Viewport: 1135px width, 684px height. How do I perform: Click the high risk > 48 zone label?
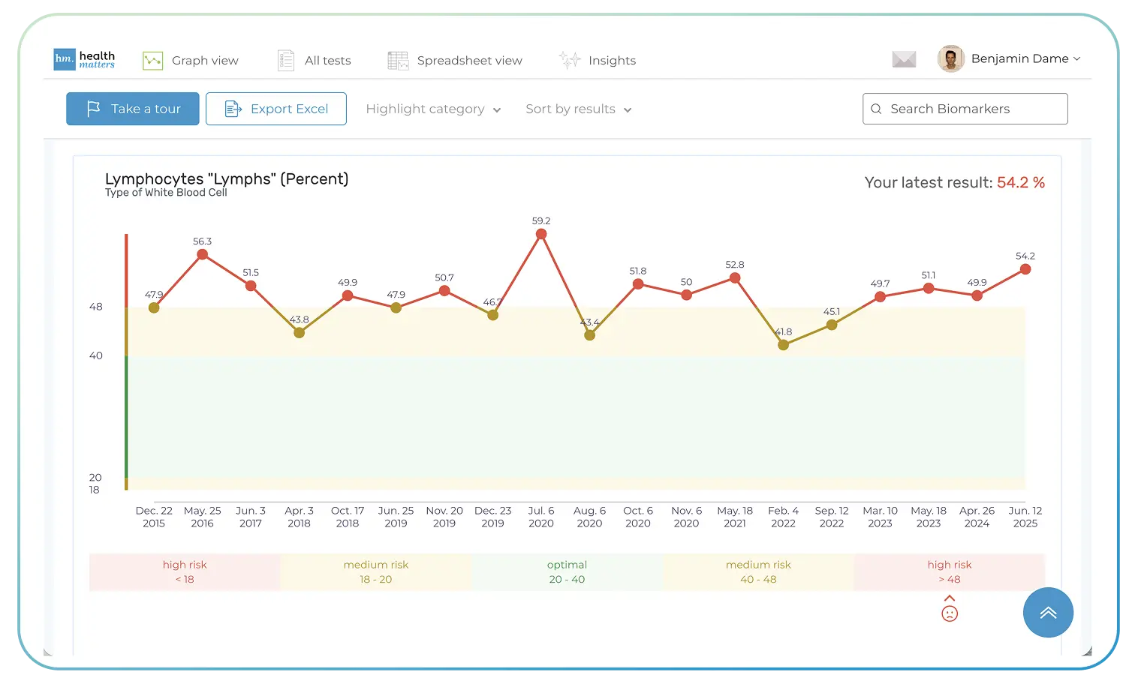[x=950, y=571]
